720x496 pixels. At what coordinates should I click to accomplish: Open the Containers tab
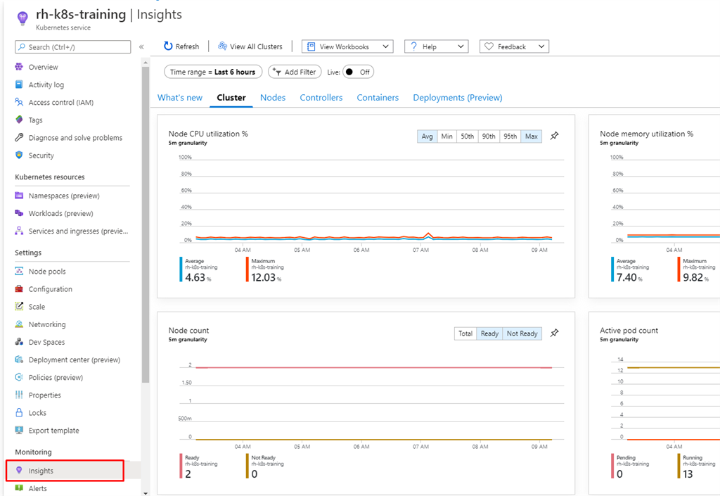click(x=378, y=98)
